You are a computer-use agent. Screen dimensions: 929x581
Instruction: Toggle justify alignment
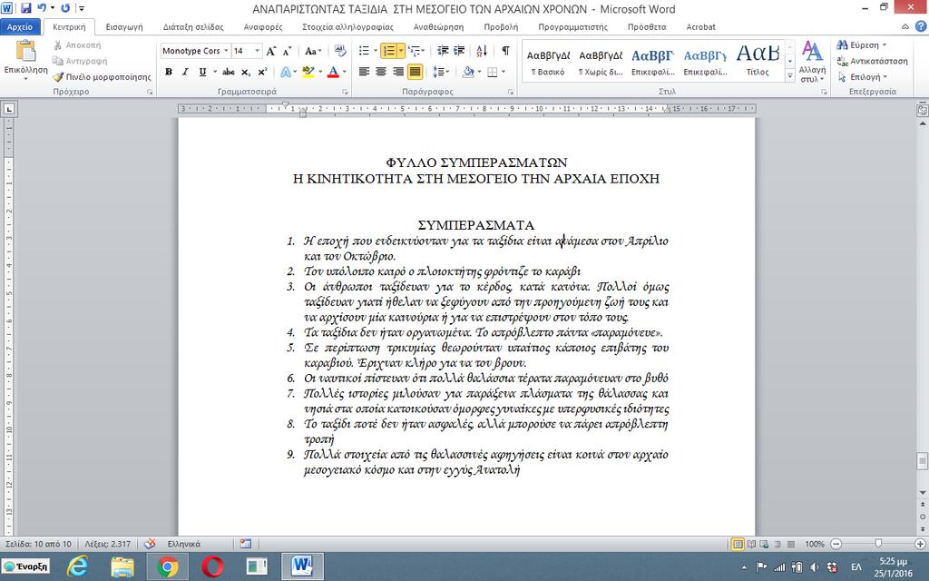(416, 72)
